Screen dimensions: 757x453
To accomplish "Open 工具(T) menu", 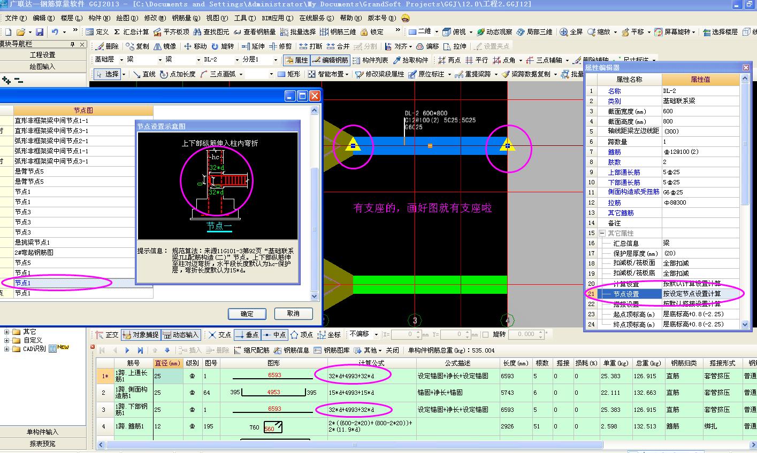I will pos(244,18).
